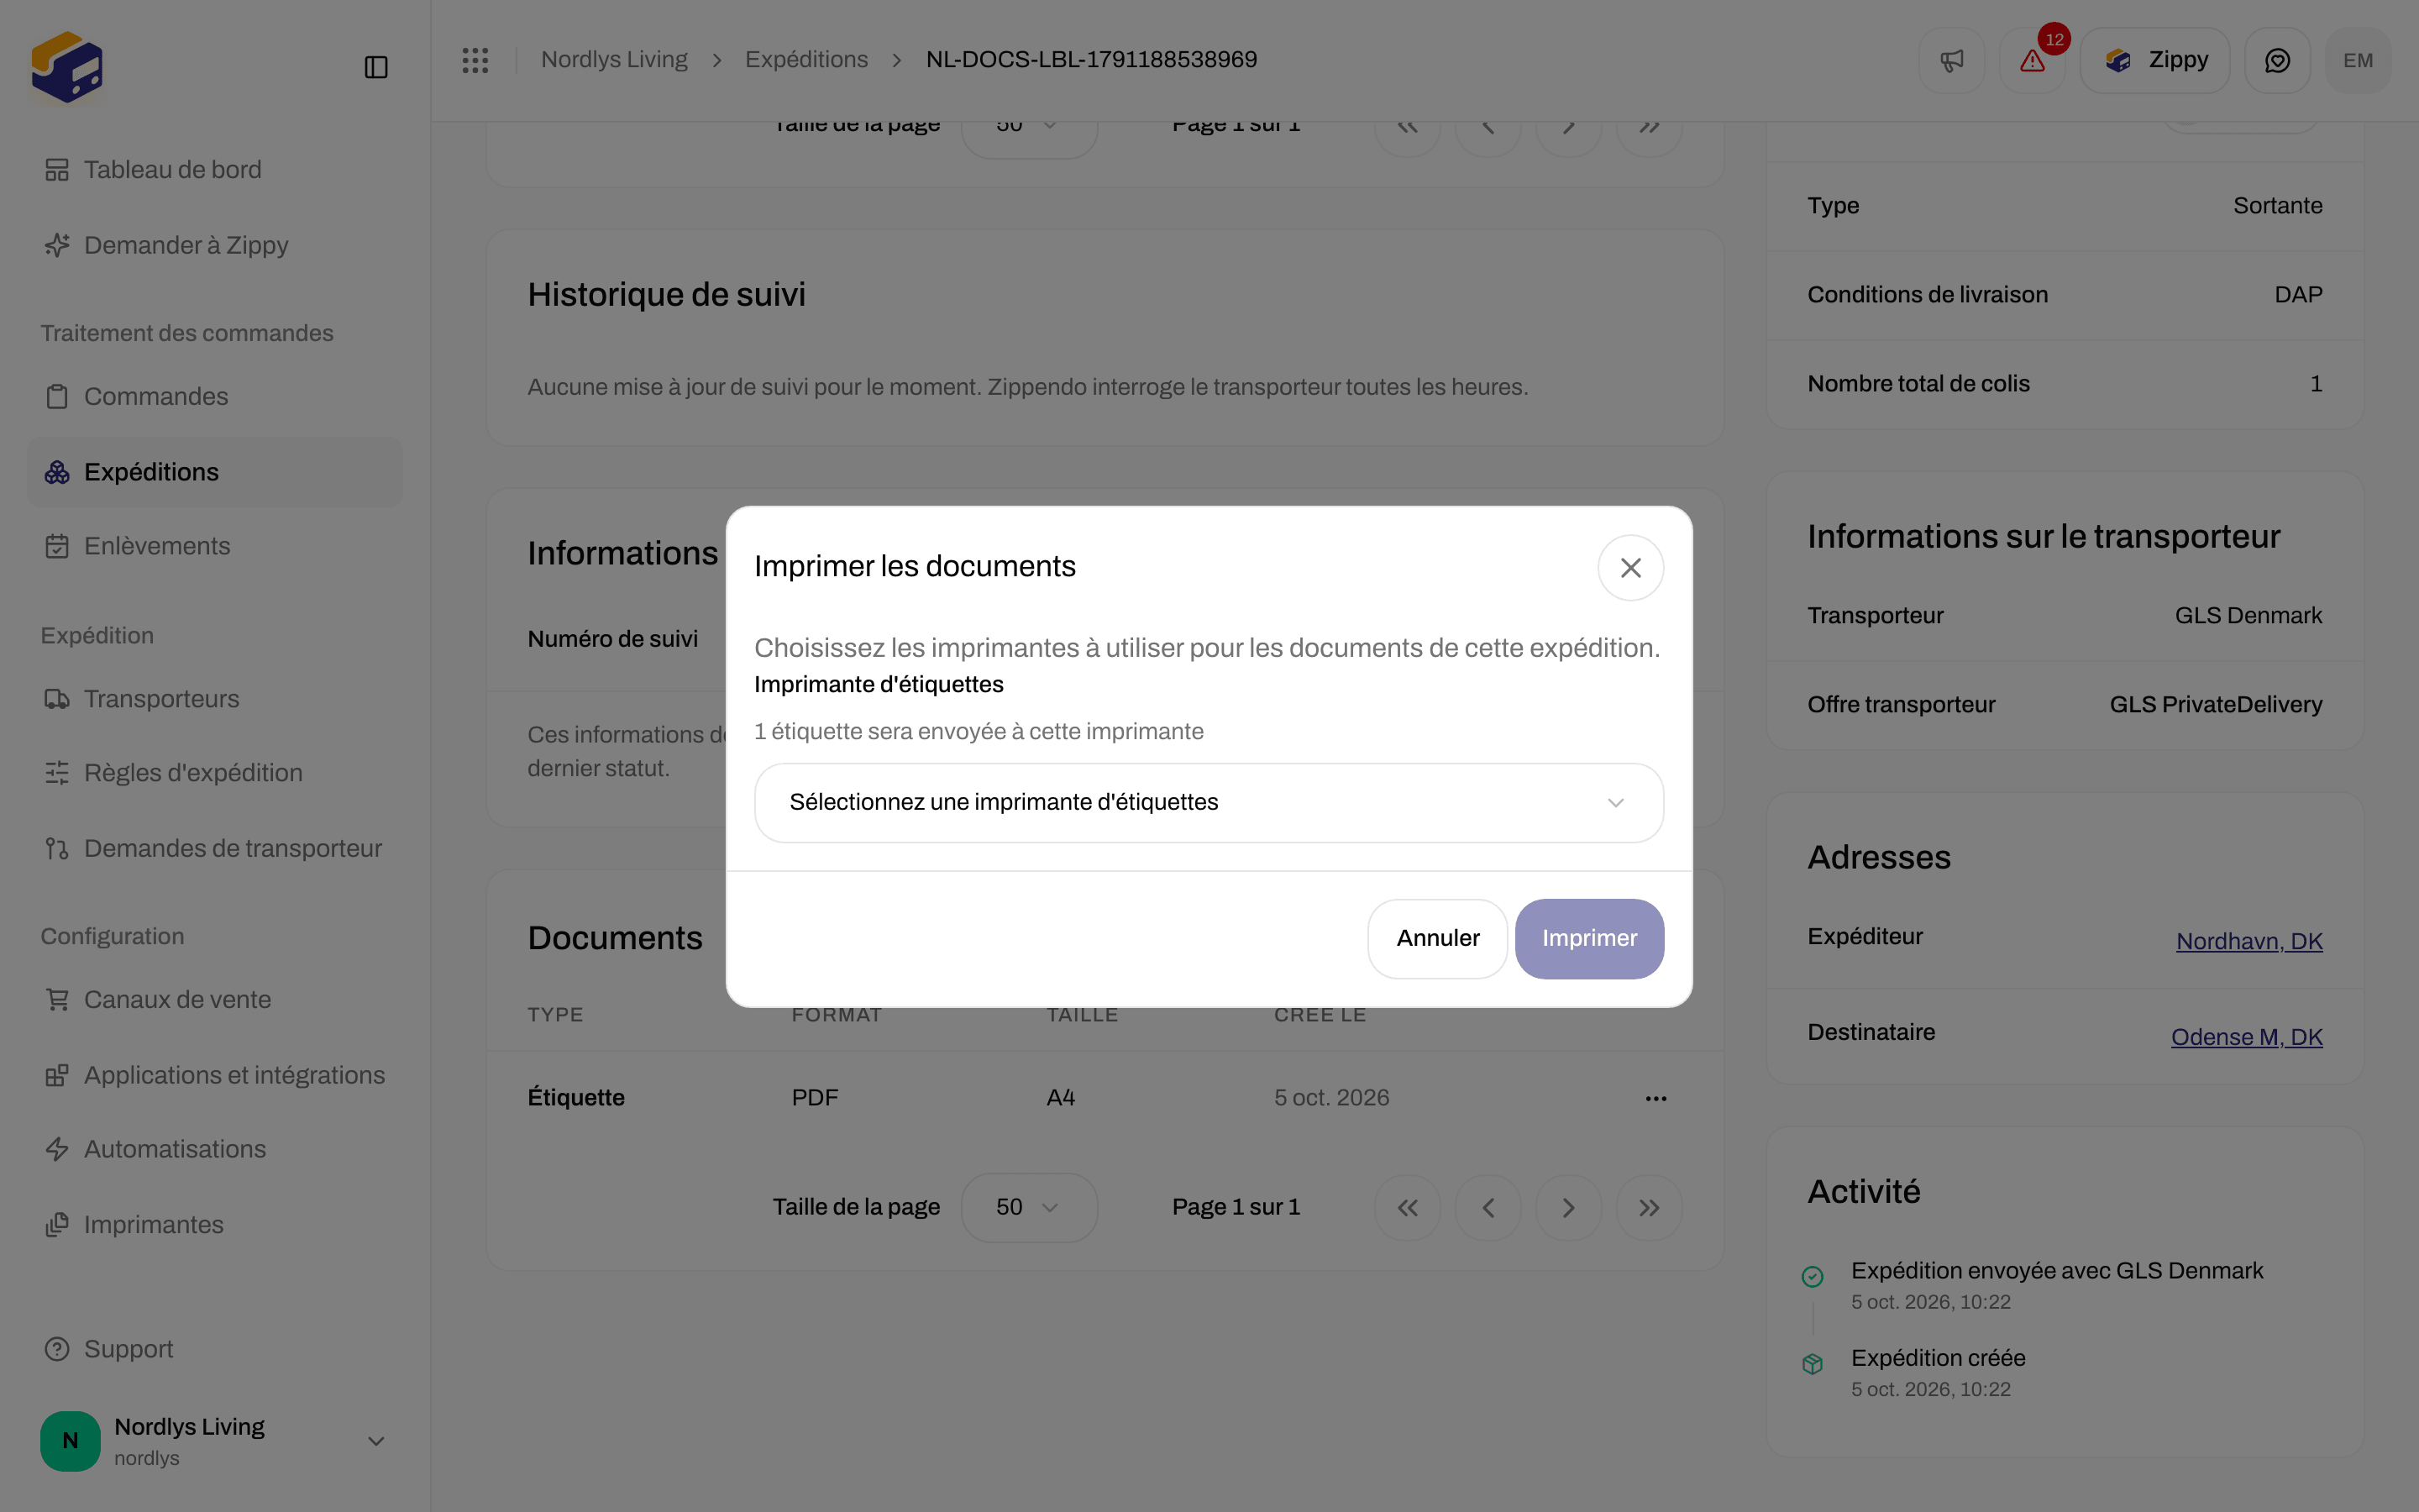Click the Nordlys Living breadcrumb
The height and width of the screenshot is (1512, 2419).
614,60
